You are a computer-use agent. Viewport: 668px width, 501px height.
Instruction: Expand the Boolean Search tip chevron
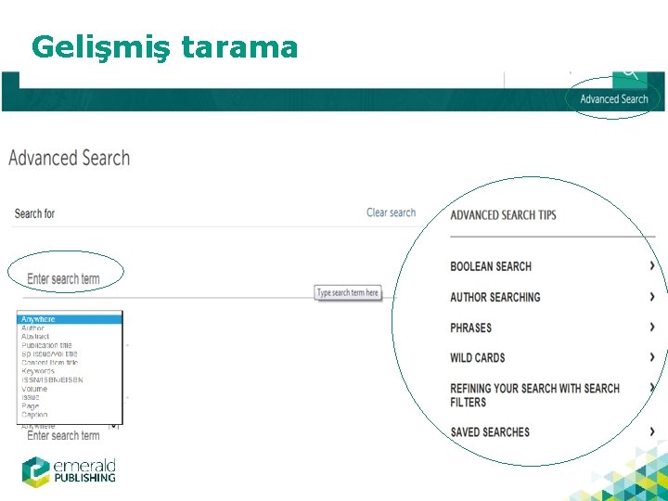tap(652, 266)
